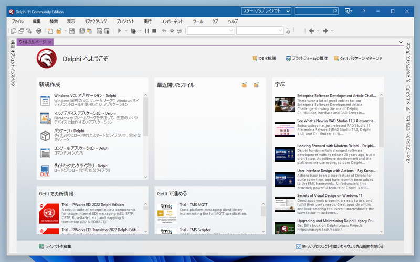420x262 pixels.
Task: Click the open file icon in 最近開いたファイル
Action: point(244,85)
